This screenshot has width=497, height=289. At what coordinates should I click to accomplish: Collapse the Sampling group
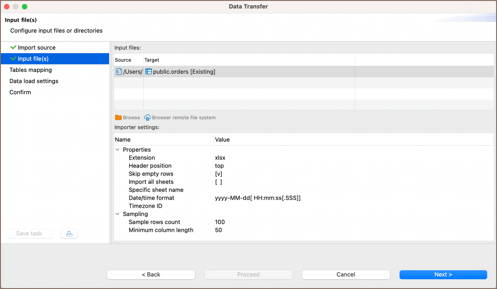[x=118, y=214]
